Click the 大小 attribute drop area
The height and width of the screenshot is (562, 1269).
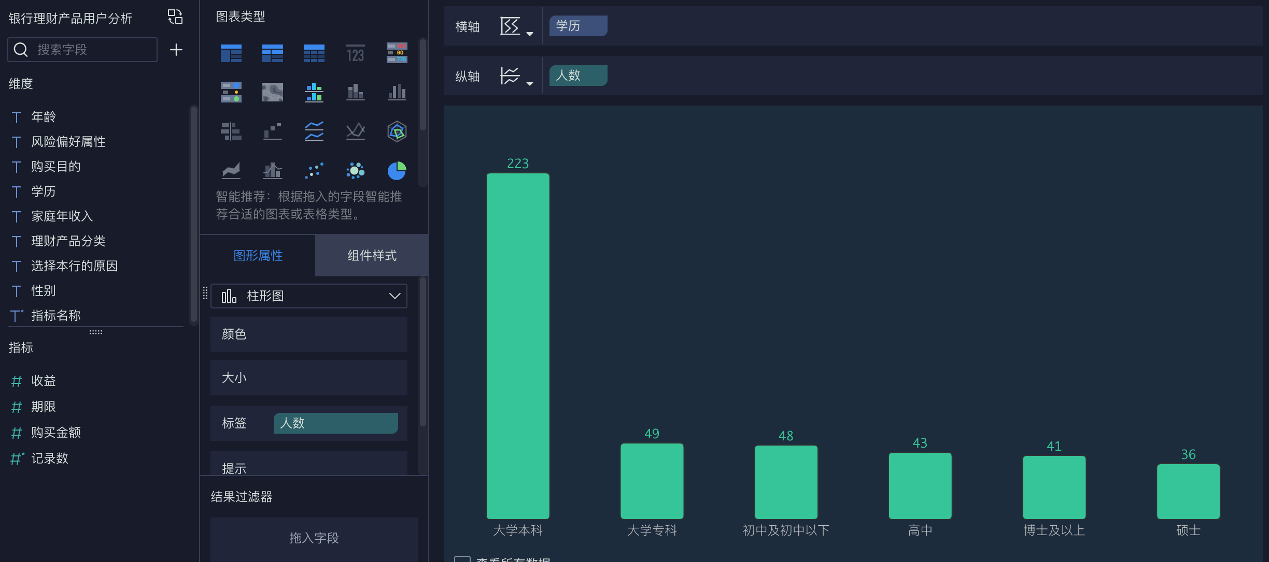[x=309, y=378]
